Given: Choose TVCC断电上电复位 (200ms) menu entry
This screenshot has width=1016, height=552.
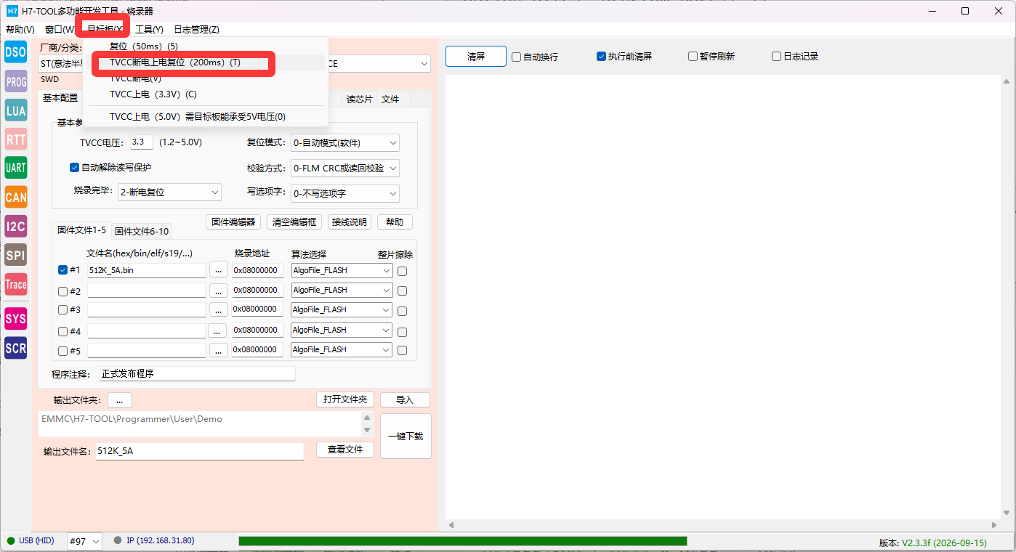Looking at the screenshot, I should pyautogui.click(x=207, y=62).
